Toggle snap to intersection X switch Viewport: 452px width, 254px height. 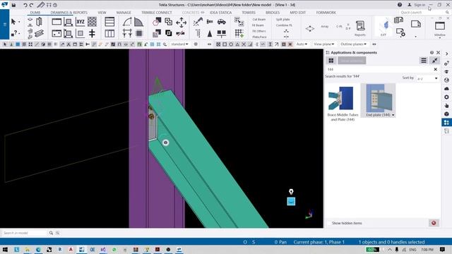[x=244, y=44]
